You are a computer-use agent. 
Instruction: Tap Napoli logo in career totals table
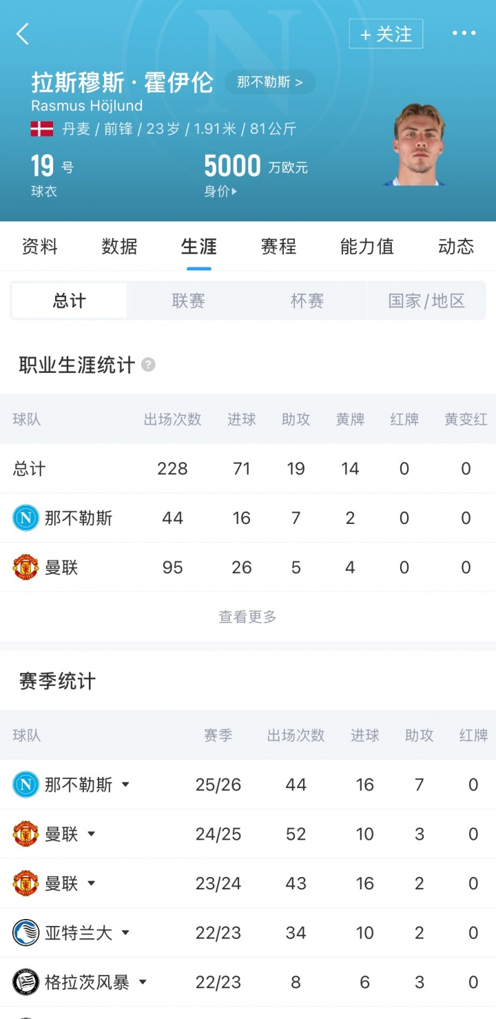click(26, 518)
